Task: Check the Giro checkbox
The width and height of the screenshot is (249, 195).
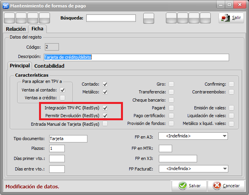Action: coord(171,84)
